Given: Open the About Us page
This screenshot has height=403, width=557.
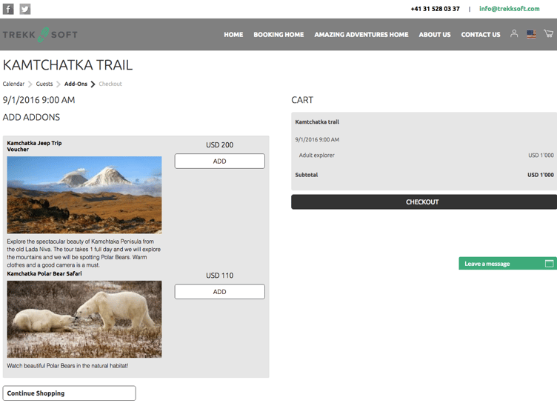Looking at the screenshot, I should pos(434,35).
